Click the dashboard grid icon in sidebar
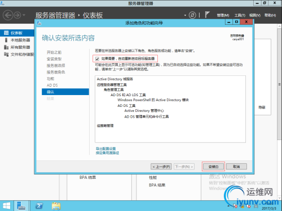 coord(6,33)
